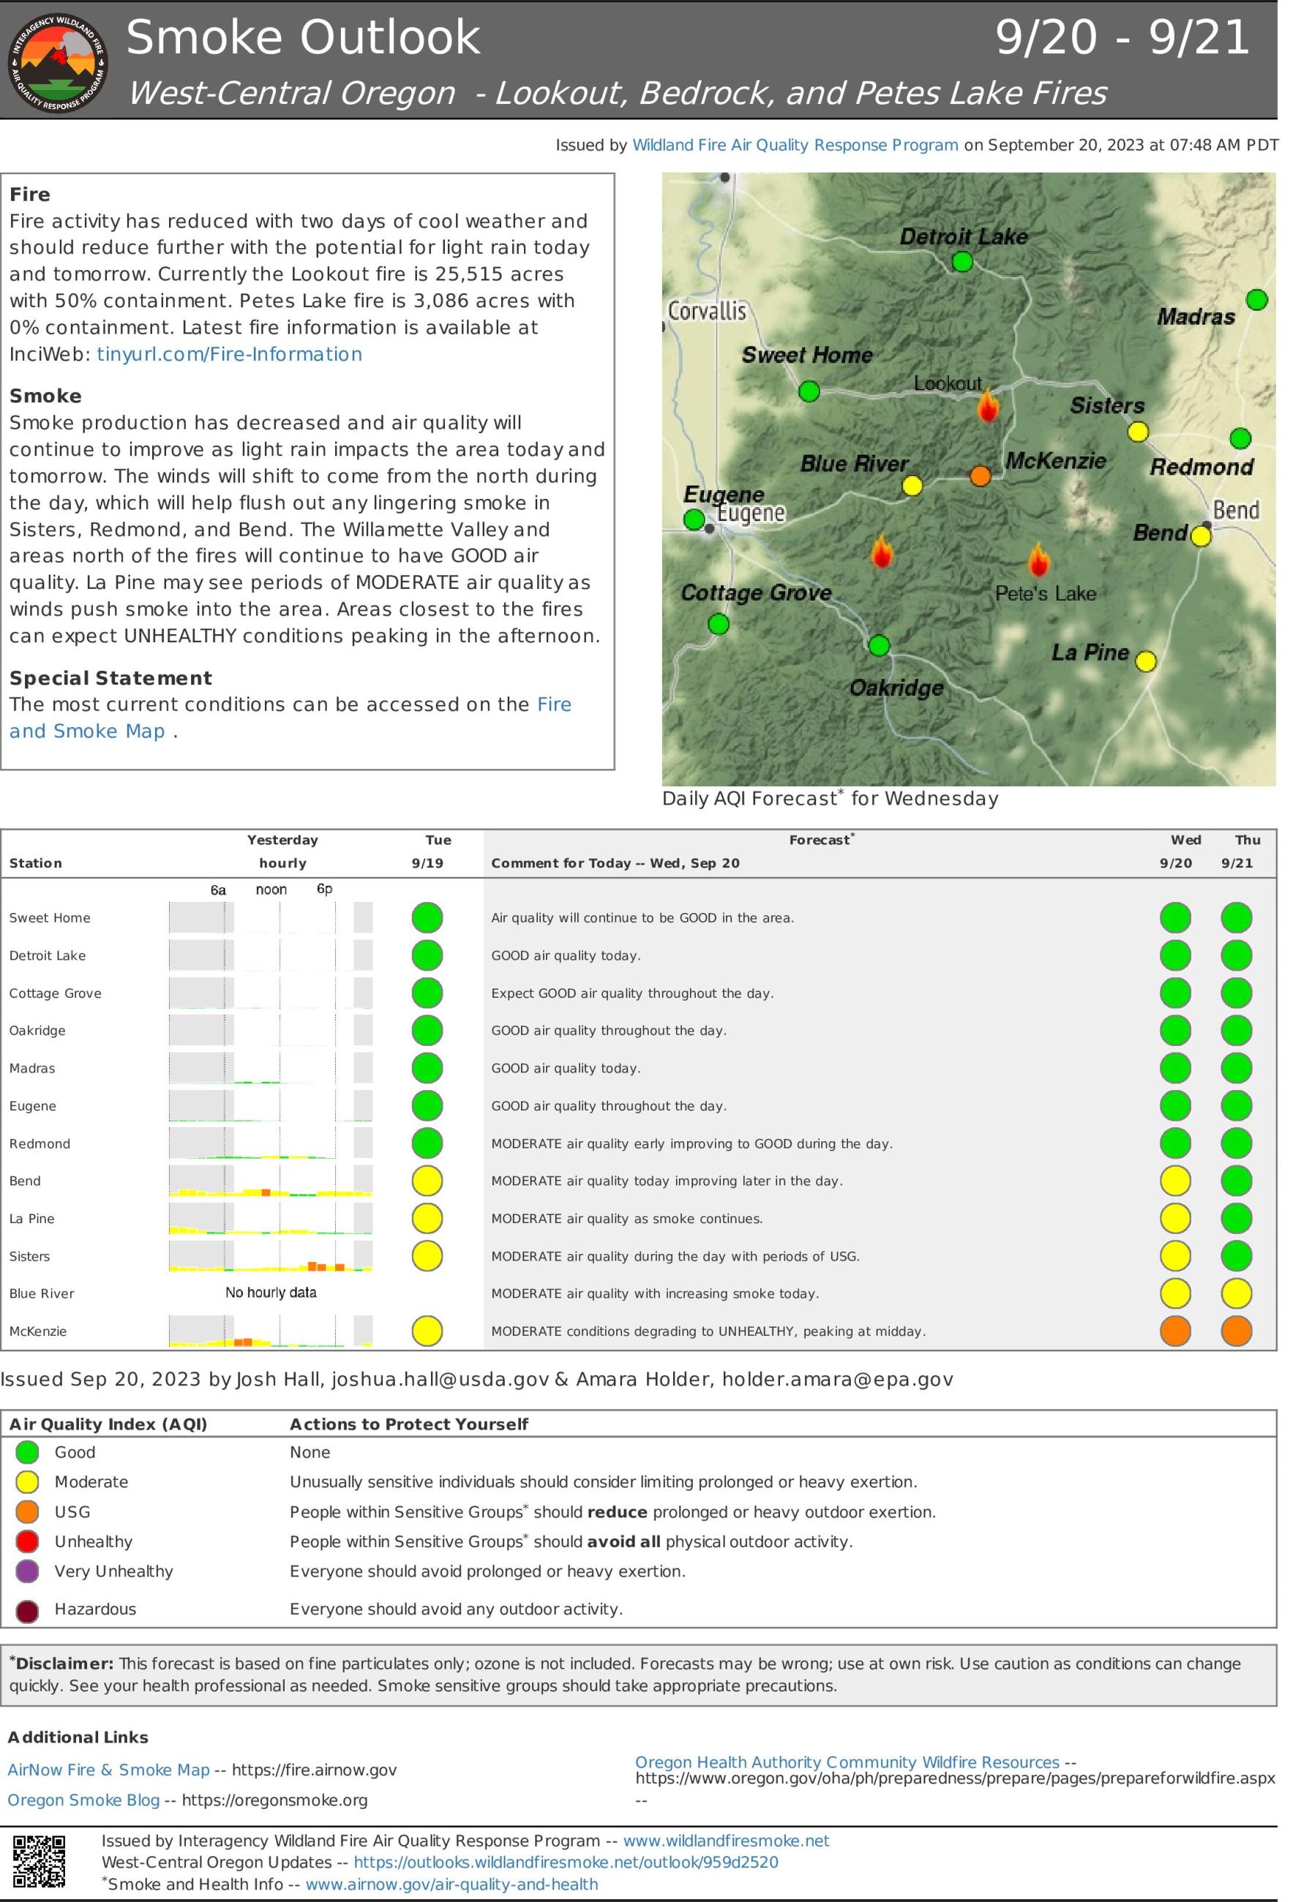The width and height of the screenshot is (1301, 1902).
Task: Click the Hazardous maroon circle in AQI legend
Action: (x=27, y=1611)
